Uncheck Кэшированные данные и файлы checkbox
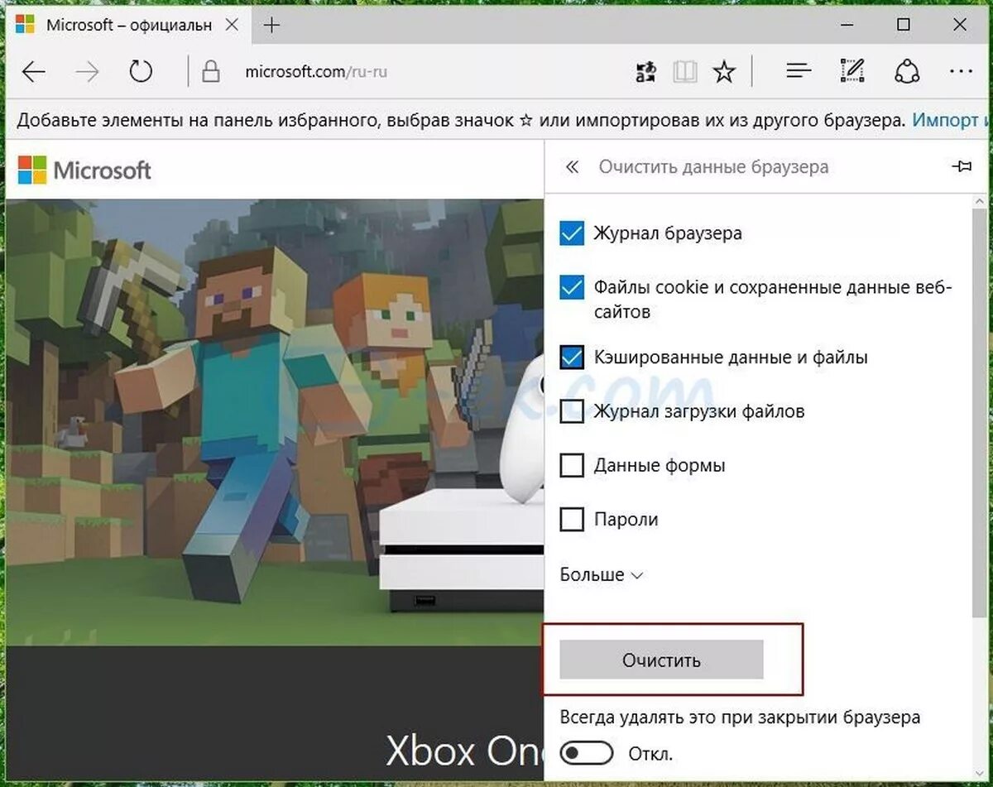Viewport: 993px width, 787px height. tap(572, 358)
